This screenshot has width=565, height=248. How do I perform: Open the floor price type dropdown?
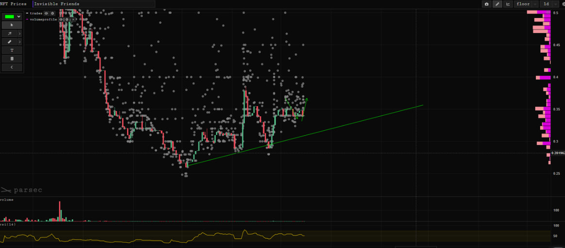(x=526, y=4)
